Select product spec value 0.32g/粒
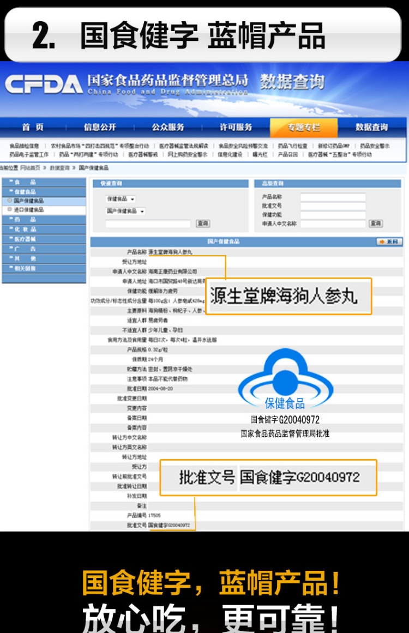The height and width of the screenshot is (633, 409). tap(158, 349)
